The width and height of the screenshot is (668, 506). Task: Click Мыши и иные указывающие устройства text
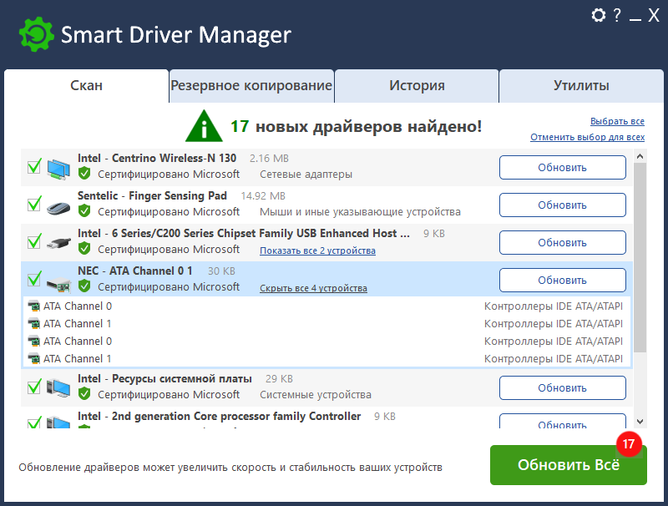(x=361, y=212)
